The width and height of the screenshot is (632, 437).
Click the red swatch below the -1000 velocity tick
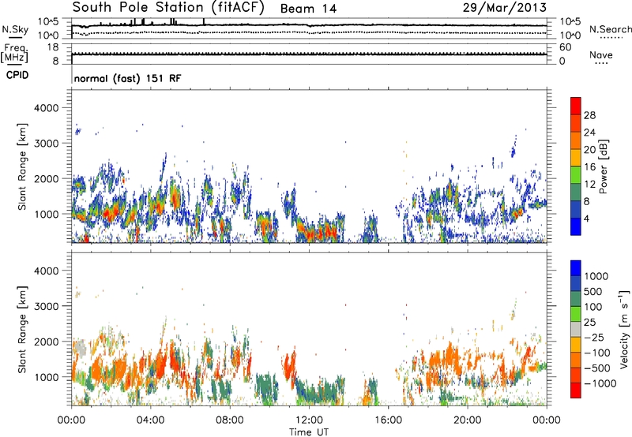point(576,390)
